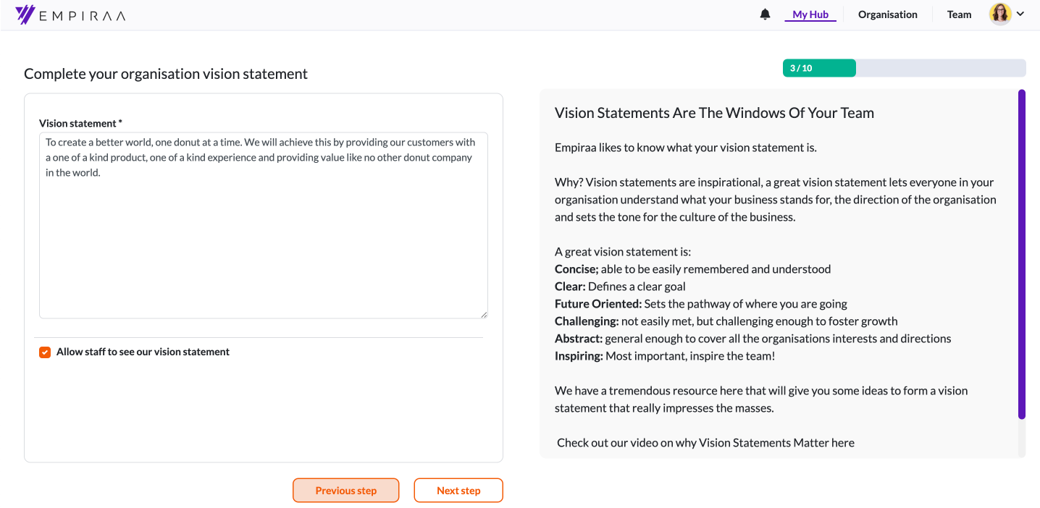Expand the profile dropdown chevron
Image resolution: width=1040 pixels, height=508 pixels.
pyautogui.click(x=1020, y=14)
